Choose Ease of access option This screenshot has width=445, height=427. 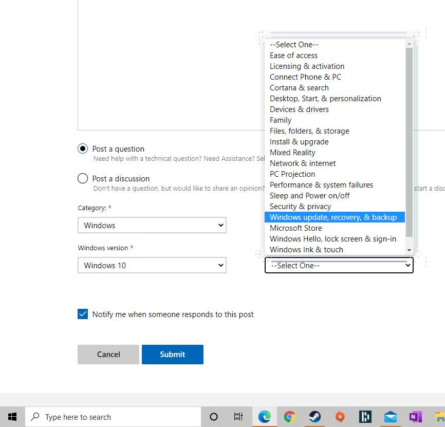click(x=335, y=55)
